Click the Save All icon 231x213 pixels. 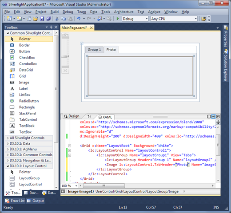click(x=48, y=19)
